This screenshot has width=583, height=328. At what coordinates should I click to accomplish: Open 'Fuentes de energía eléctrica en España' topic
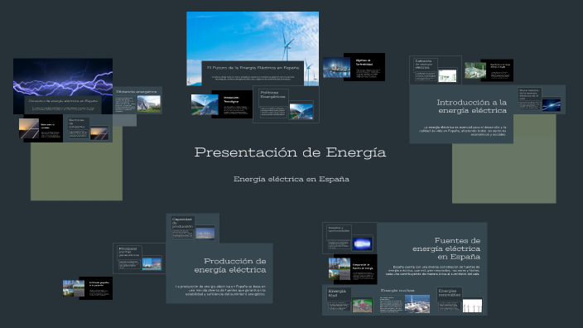(431, 253)
